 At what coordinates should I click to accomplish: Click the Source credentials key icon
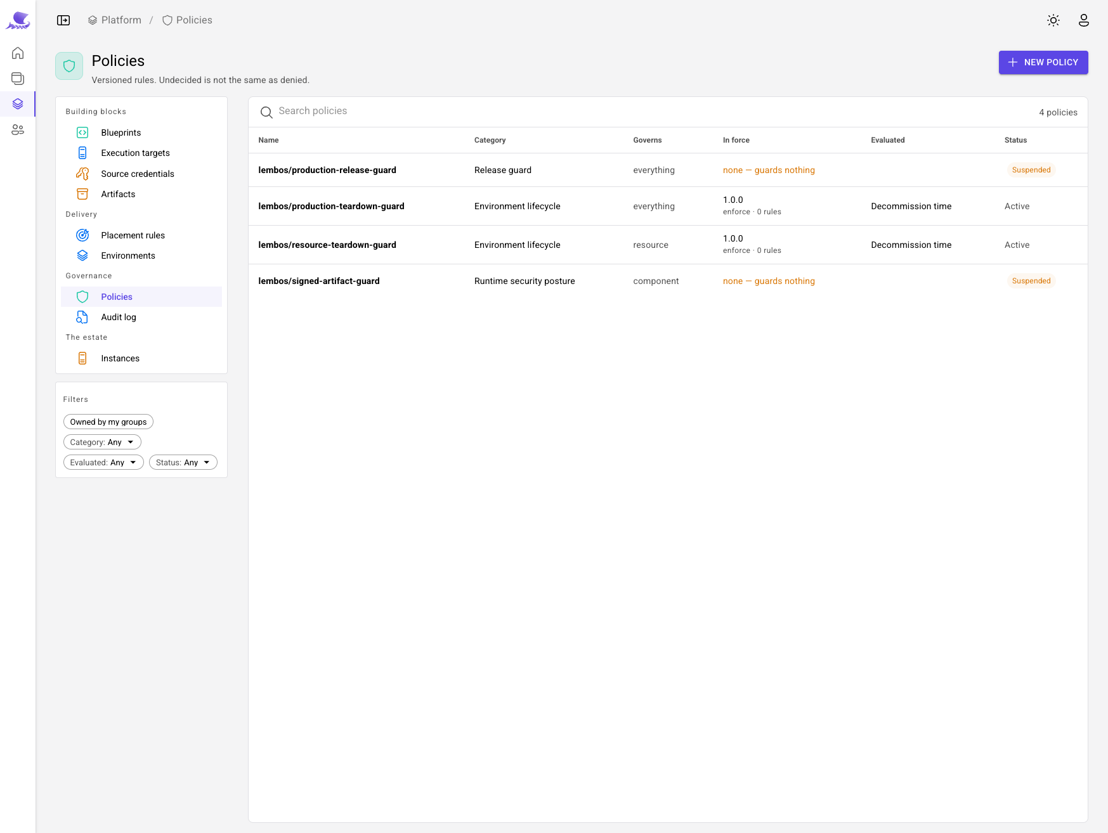[82, 174]
